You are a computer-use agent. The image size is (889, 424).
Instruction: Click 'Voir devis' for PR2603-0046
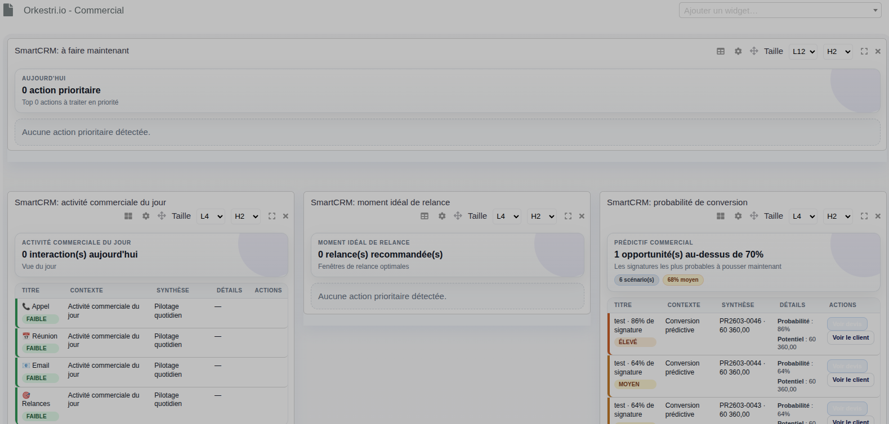click(x=847, y=324)
